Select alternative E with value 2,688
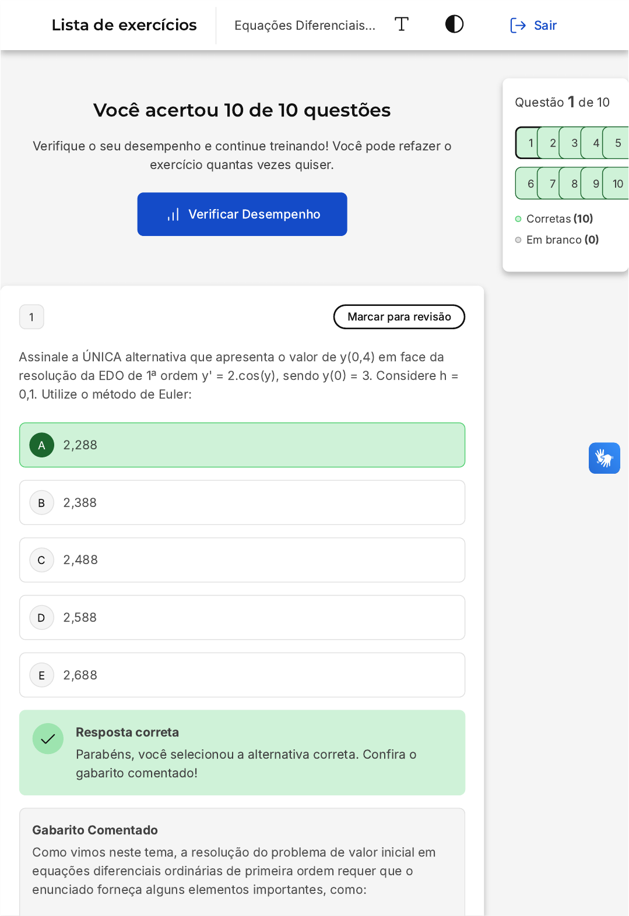The image size is (629, 916). pos(242,675)
